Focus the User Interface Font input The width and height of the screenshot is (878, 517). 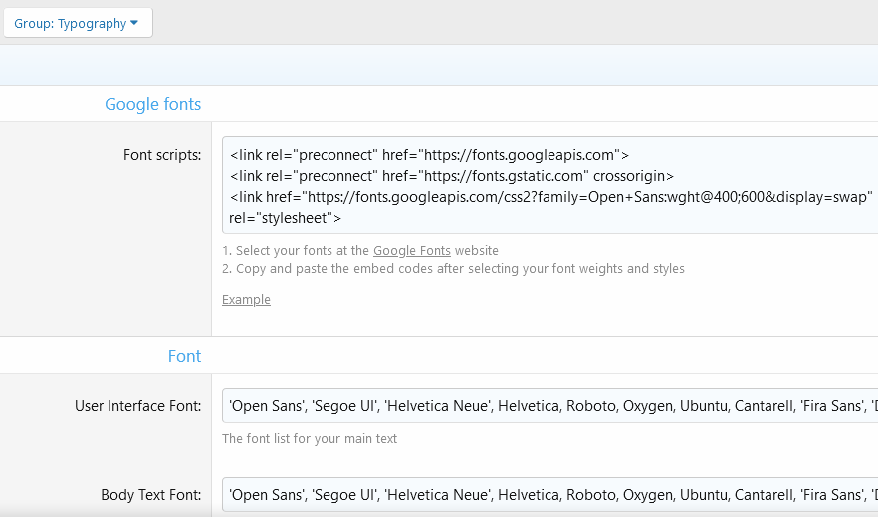549,406
